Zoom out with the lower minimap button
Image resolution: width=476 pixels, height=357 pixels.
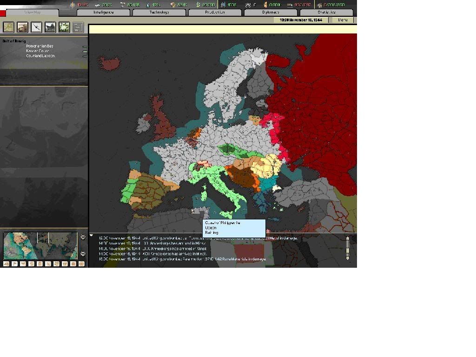click(x=83, y=253)
